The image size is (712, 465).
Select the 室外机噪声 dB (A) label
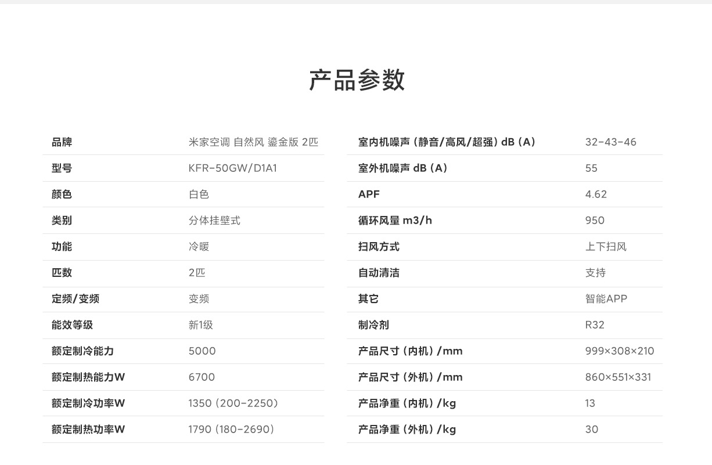pos(403,168)
